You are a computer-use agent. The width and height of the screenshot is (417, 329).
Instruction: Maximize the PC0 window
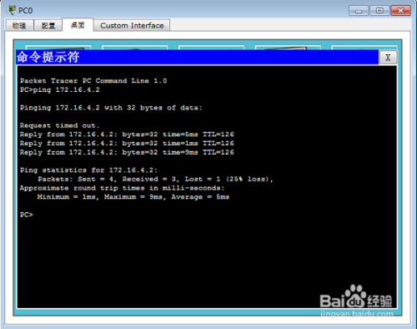tap(379, 11)
